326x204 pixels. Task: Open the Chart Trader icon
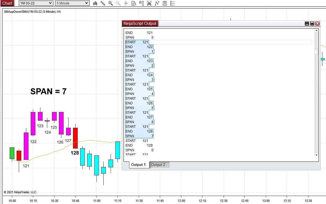pos(142,3)
